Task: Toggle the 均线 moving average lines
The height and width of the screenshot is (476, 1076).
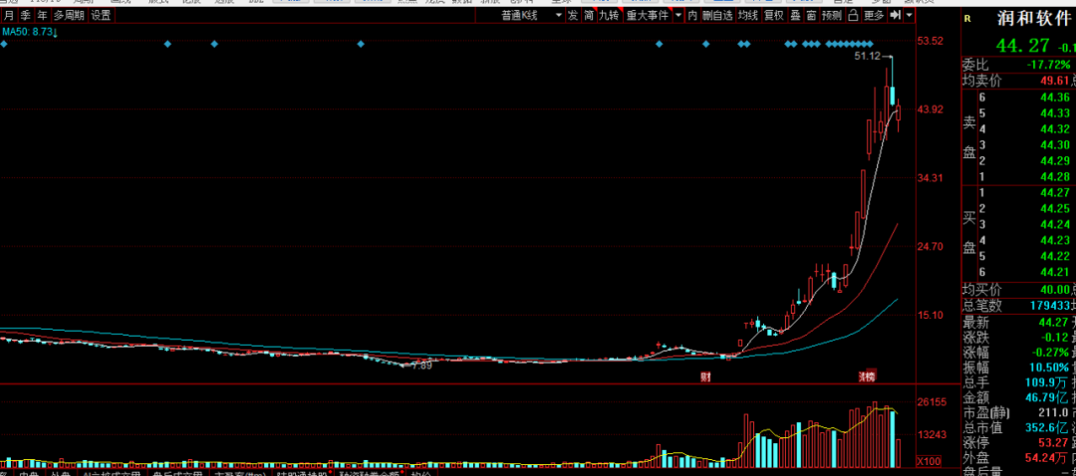Action: 748,15
